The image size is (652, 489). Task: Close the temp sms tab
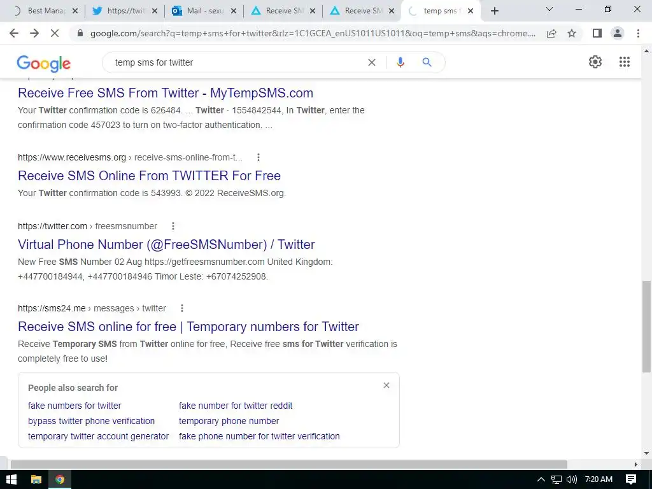pos(471,11)
